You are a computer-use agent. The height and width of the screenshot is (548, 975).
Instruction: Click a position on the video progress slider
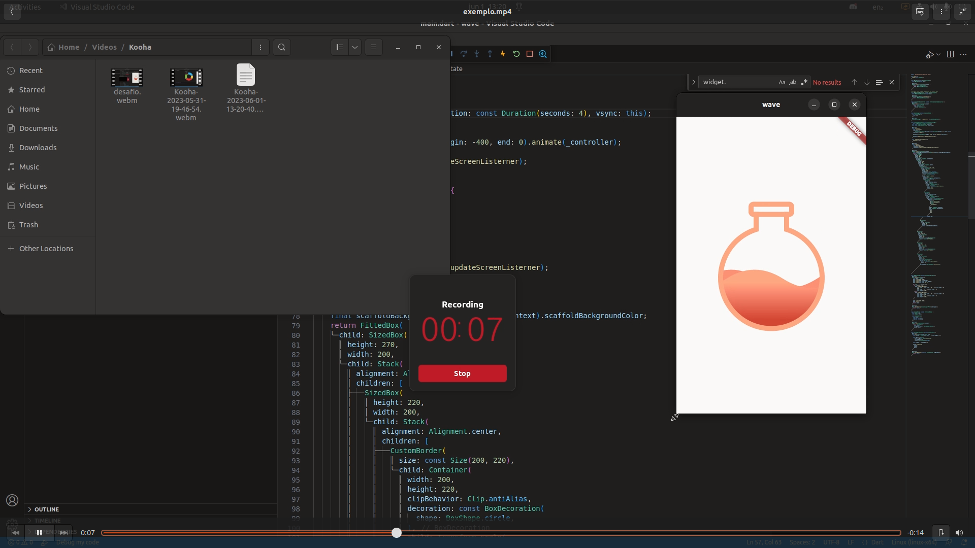(x=397, y=533)
